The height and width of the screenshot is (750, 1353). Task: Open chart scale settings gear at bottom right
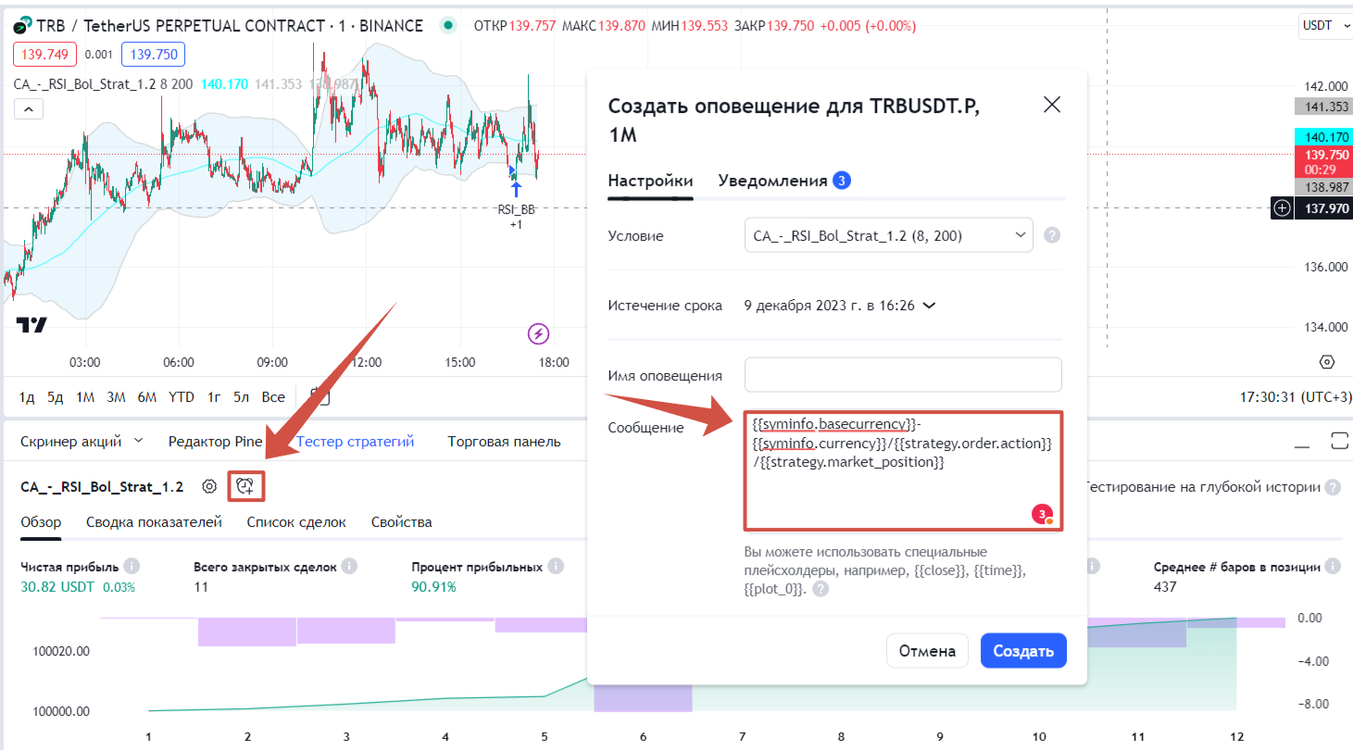tap(1326, 362)
